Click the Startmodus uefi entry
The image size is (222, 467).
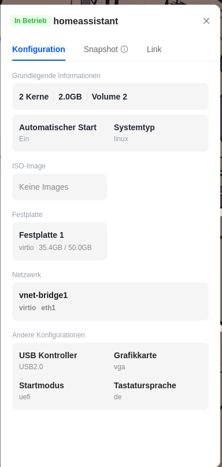(42, 391)
